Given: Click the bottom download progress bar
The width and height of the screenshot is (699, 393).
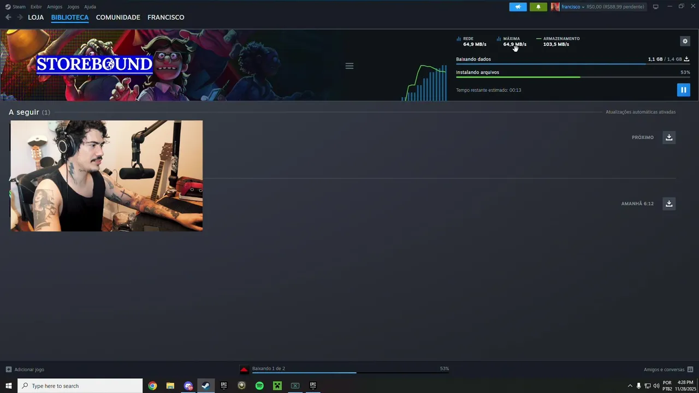Looking at the screenshot, I should [351, 373].
